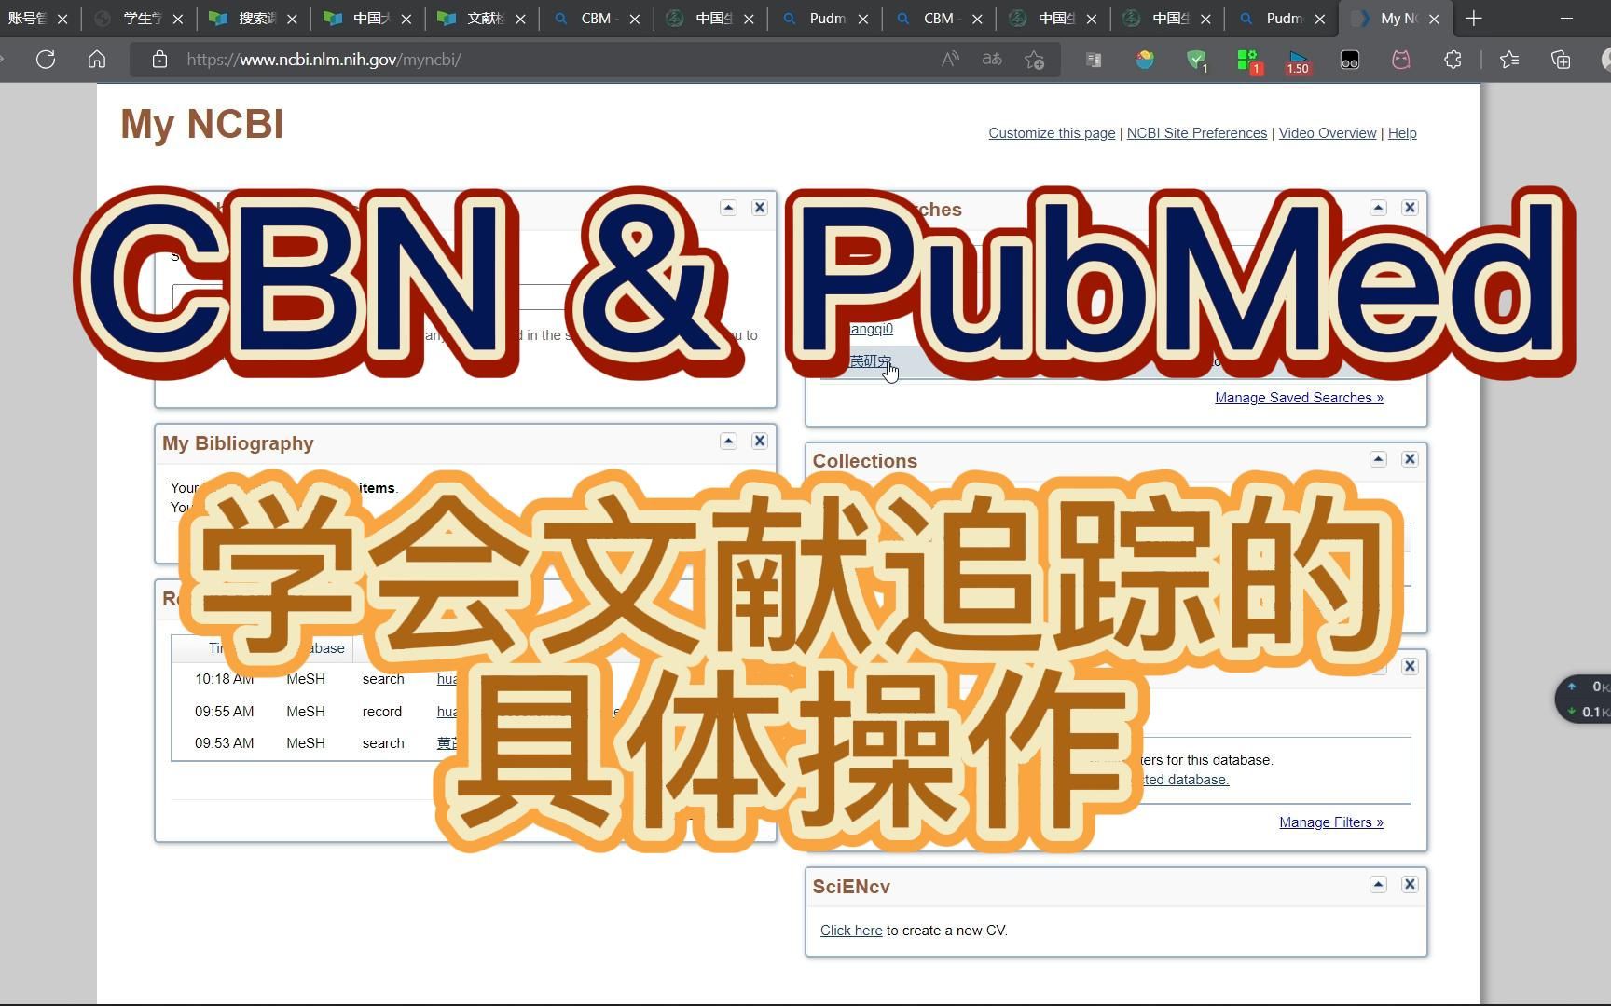Screen dimensions: 1611x1006
Task: Open browser Collections icon near top right
Action: (1561, 60)
